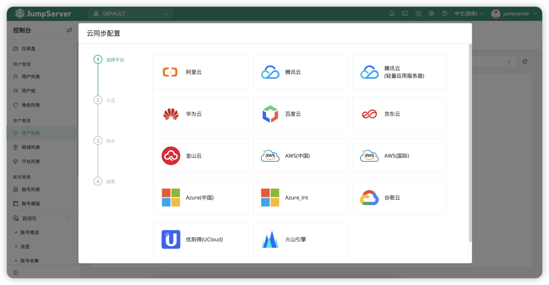Click step 2 认证 in wizard
This screenshot has width=549, height=285.
point(105,100)
